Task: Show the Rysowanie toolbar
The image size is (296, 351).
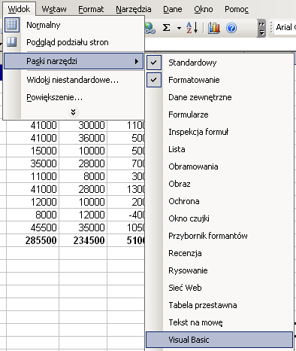Action: point(219,270)
